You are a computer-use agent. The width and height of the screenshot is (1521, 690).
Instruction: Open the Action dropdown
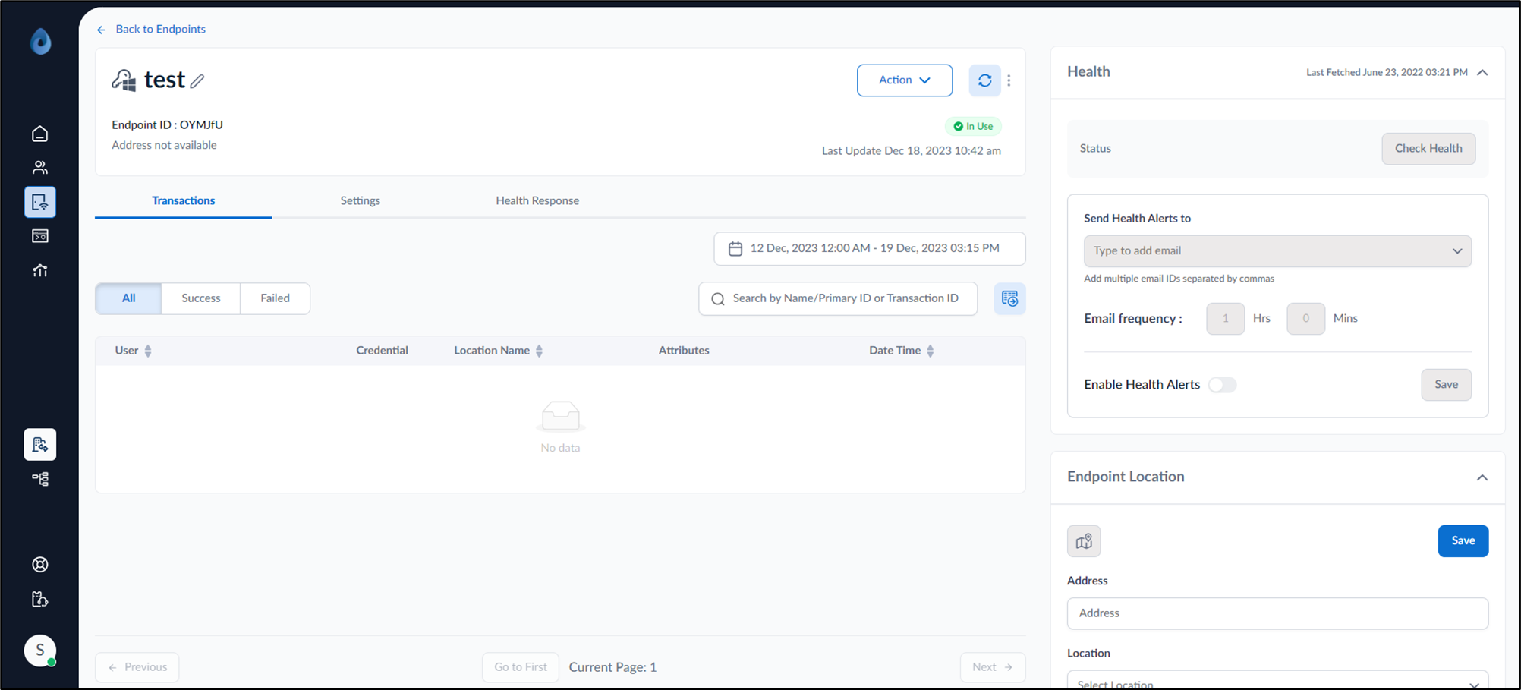click(905, 80)
